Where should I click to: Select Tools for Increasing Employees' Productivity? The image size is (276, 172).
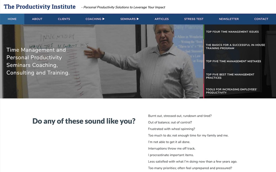click(x=231, y=91)
